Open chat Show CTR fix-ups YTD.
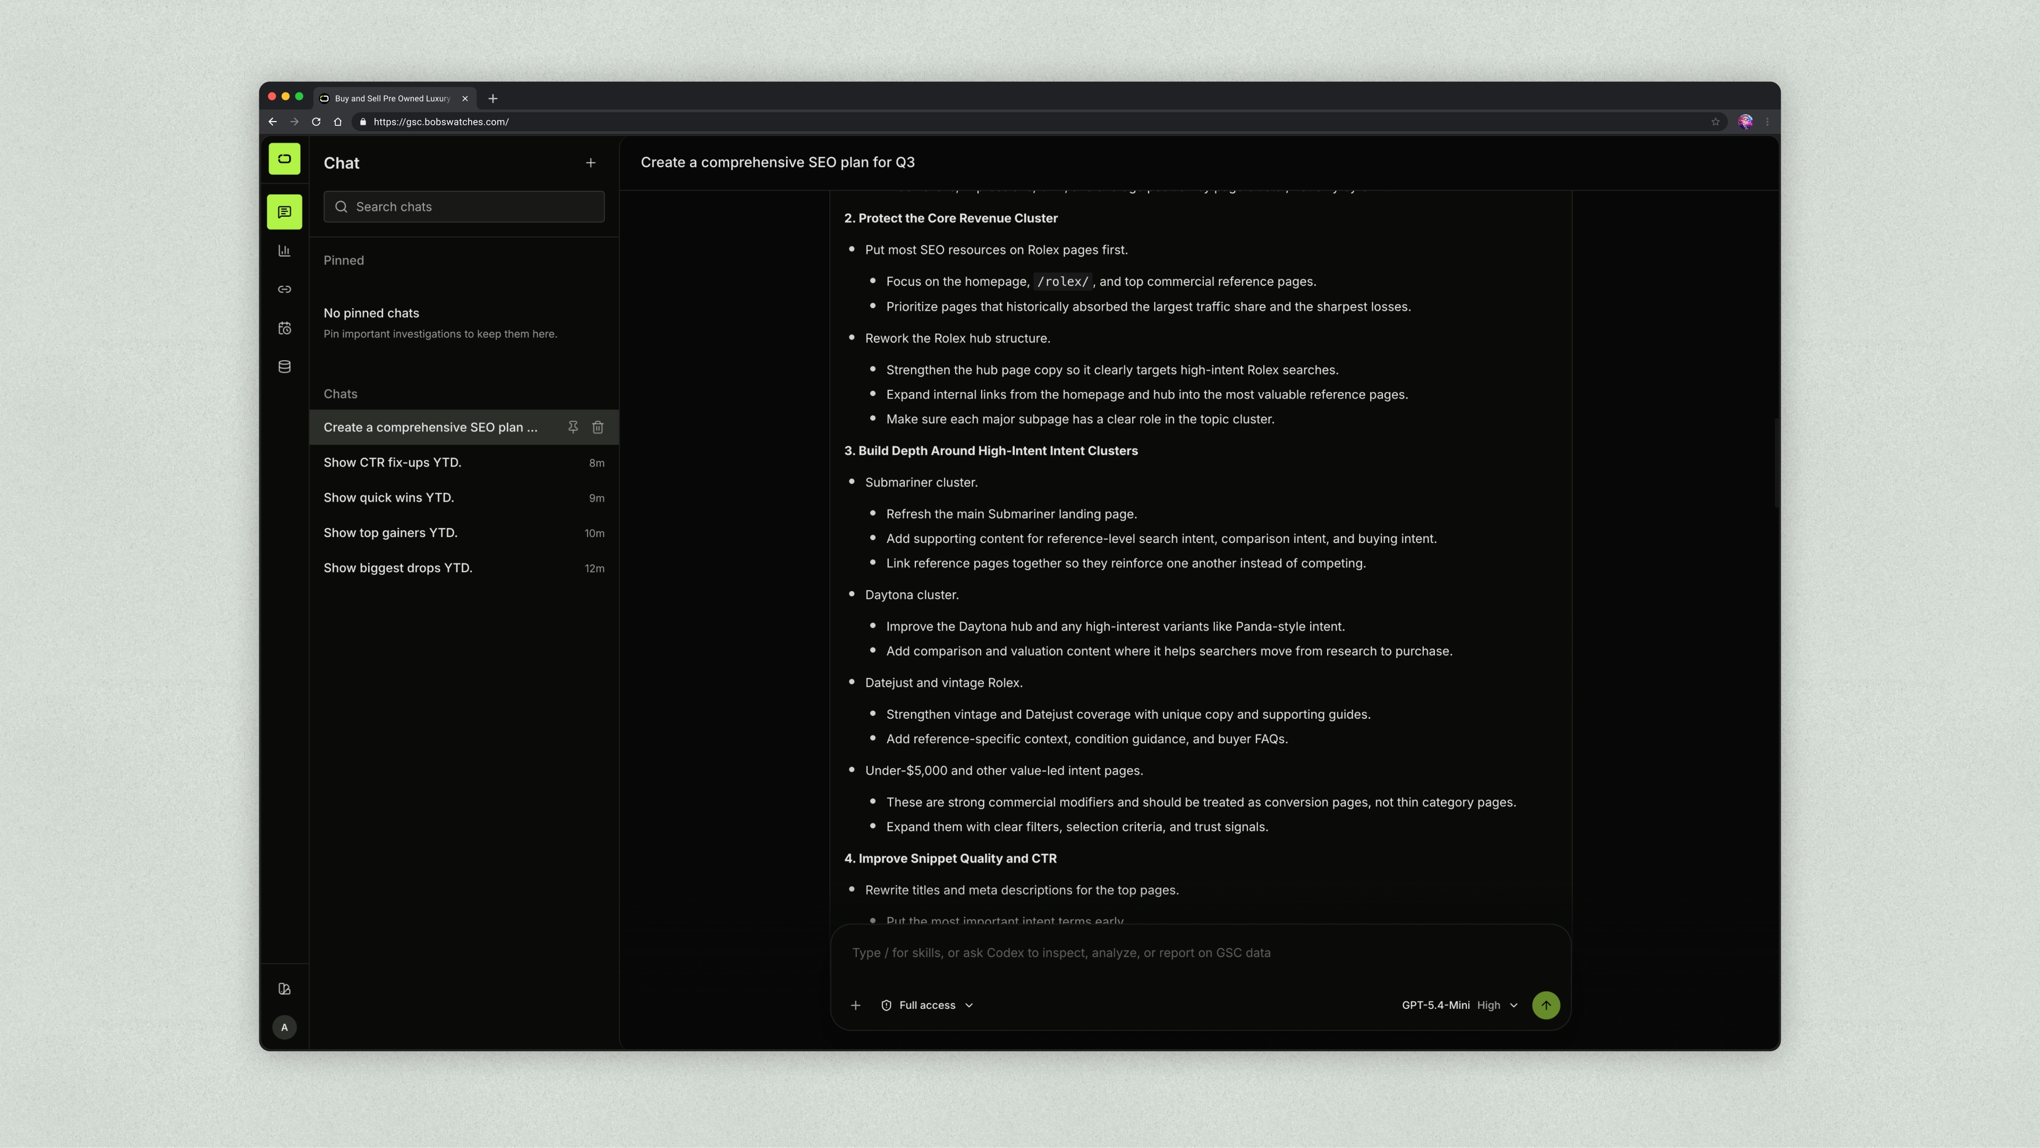This screenshot has height=1148, width=2040. point(464,462)
